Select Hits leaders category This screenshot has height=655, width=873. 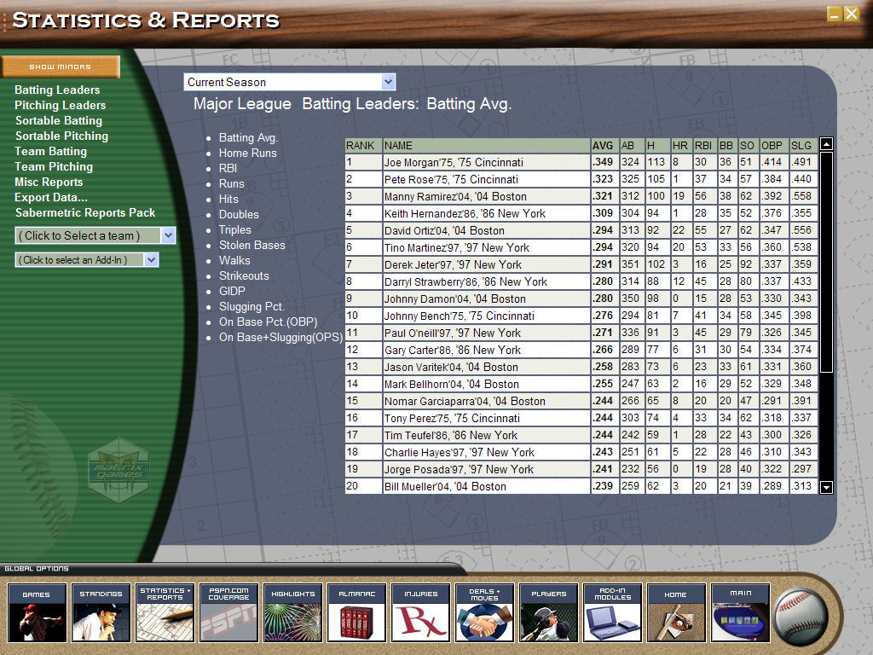click(x=228, y=199)
